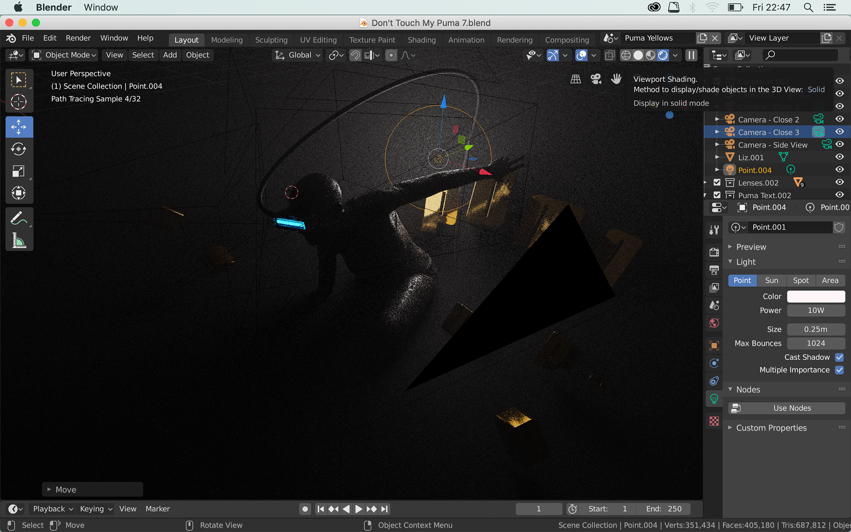Open the Render menu
This screenshot has width=851, height=532.
pos(78,38)
